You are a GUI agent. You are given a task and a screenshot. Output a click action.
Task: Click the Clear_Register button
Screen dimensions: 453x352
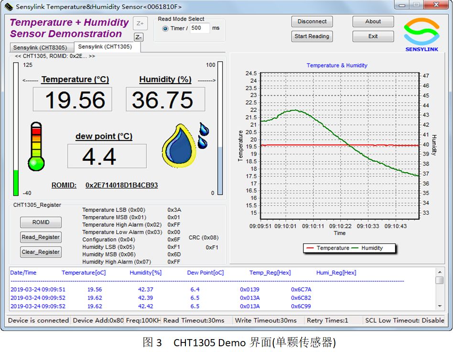(41, 252)
